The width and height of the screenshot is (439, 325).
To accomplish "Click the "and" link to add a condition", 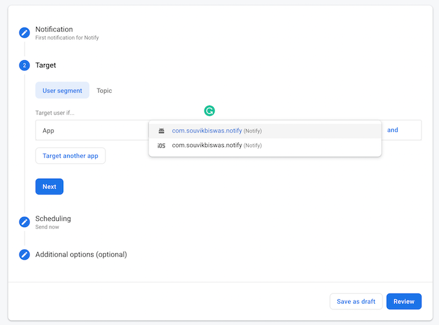I will point(393,130).
